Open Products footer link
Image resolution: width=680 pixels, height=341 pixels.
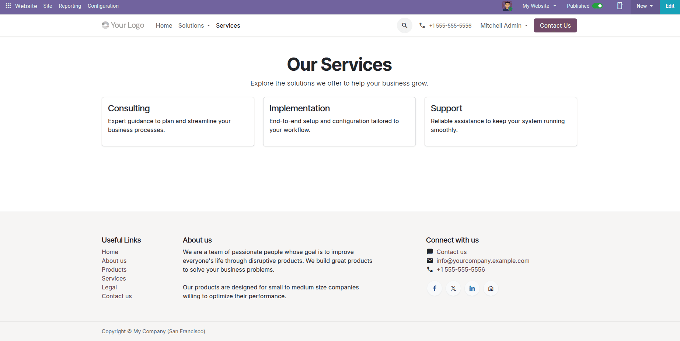[x=114, y=269]
